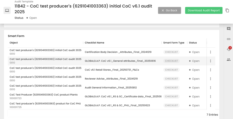Screen dimensions: 233x119
Task: Download the Audit Report
Action: (204, 10)
